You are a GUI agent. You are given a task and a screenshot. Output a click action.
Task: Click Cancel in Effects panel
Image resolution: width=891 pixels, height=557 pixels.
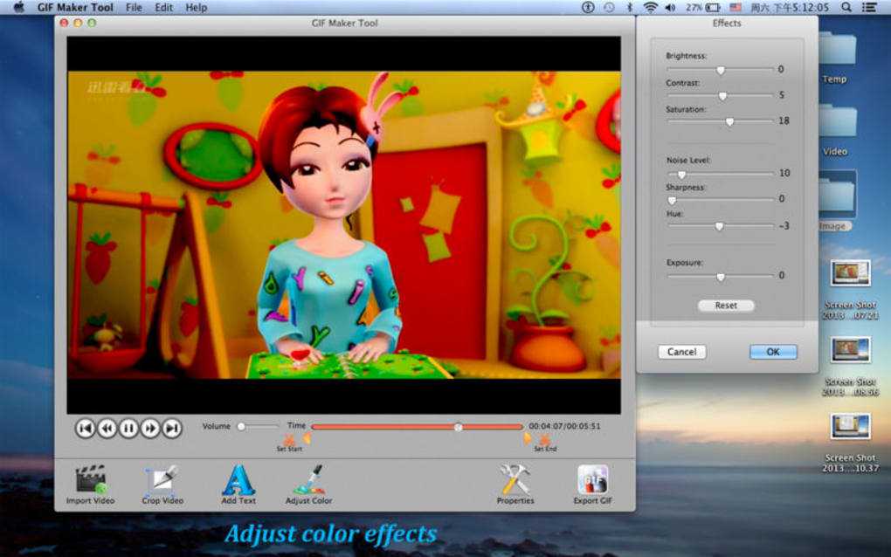(682, 352)
